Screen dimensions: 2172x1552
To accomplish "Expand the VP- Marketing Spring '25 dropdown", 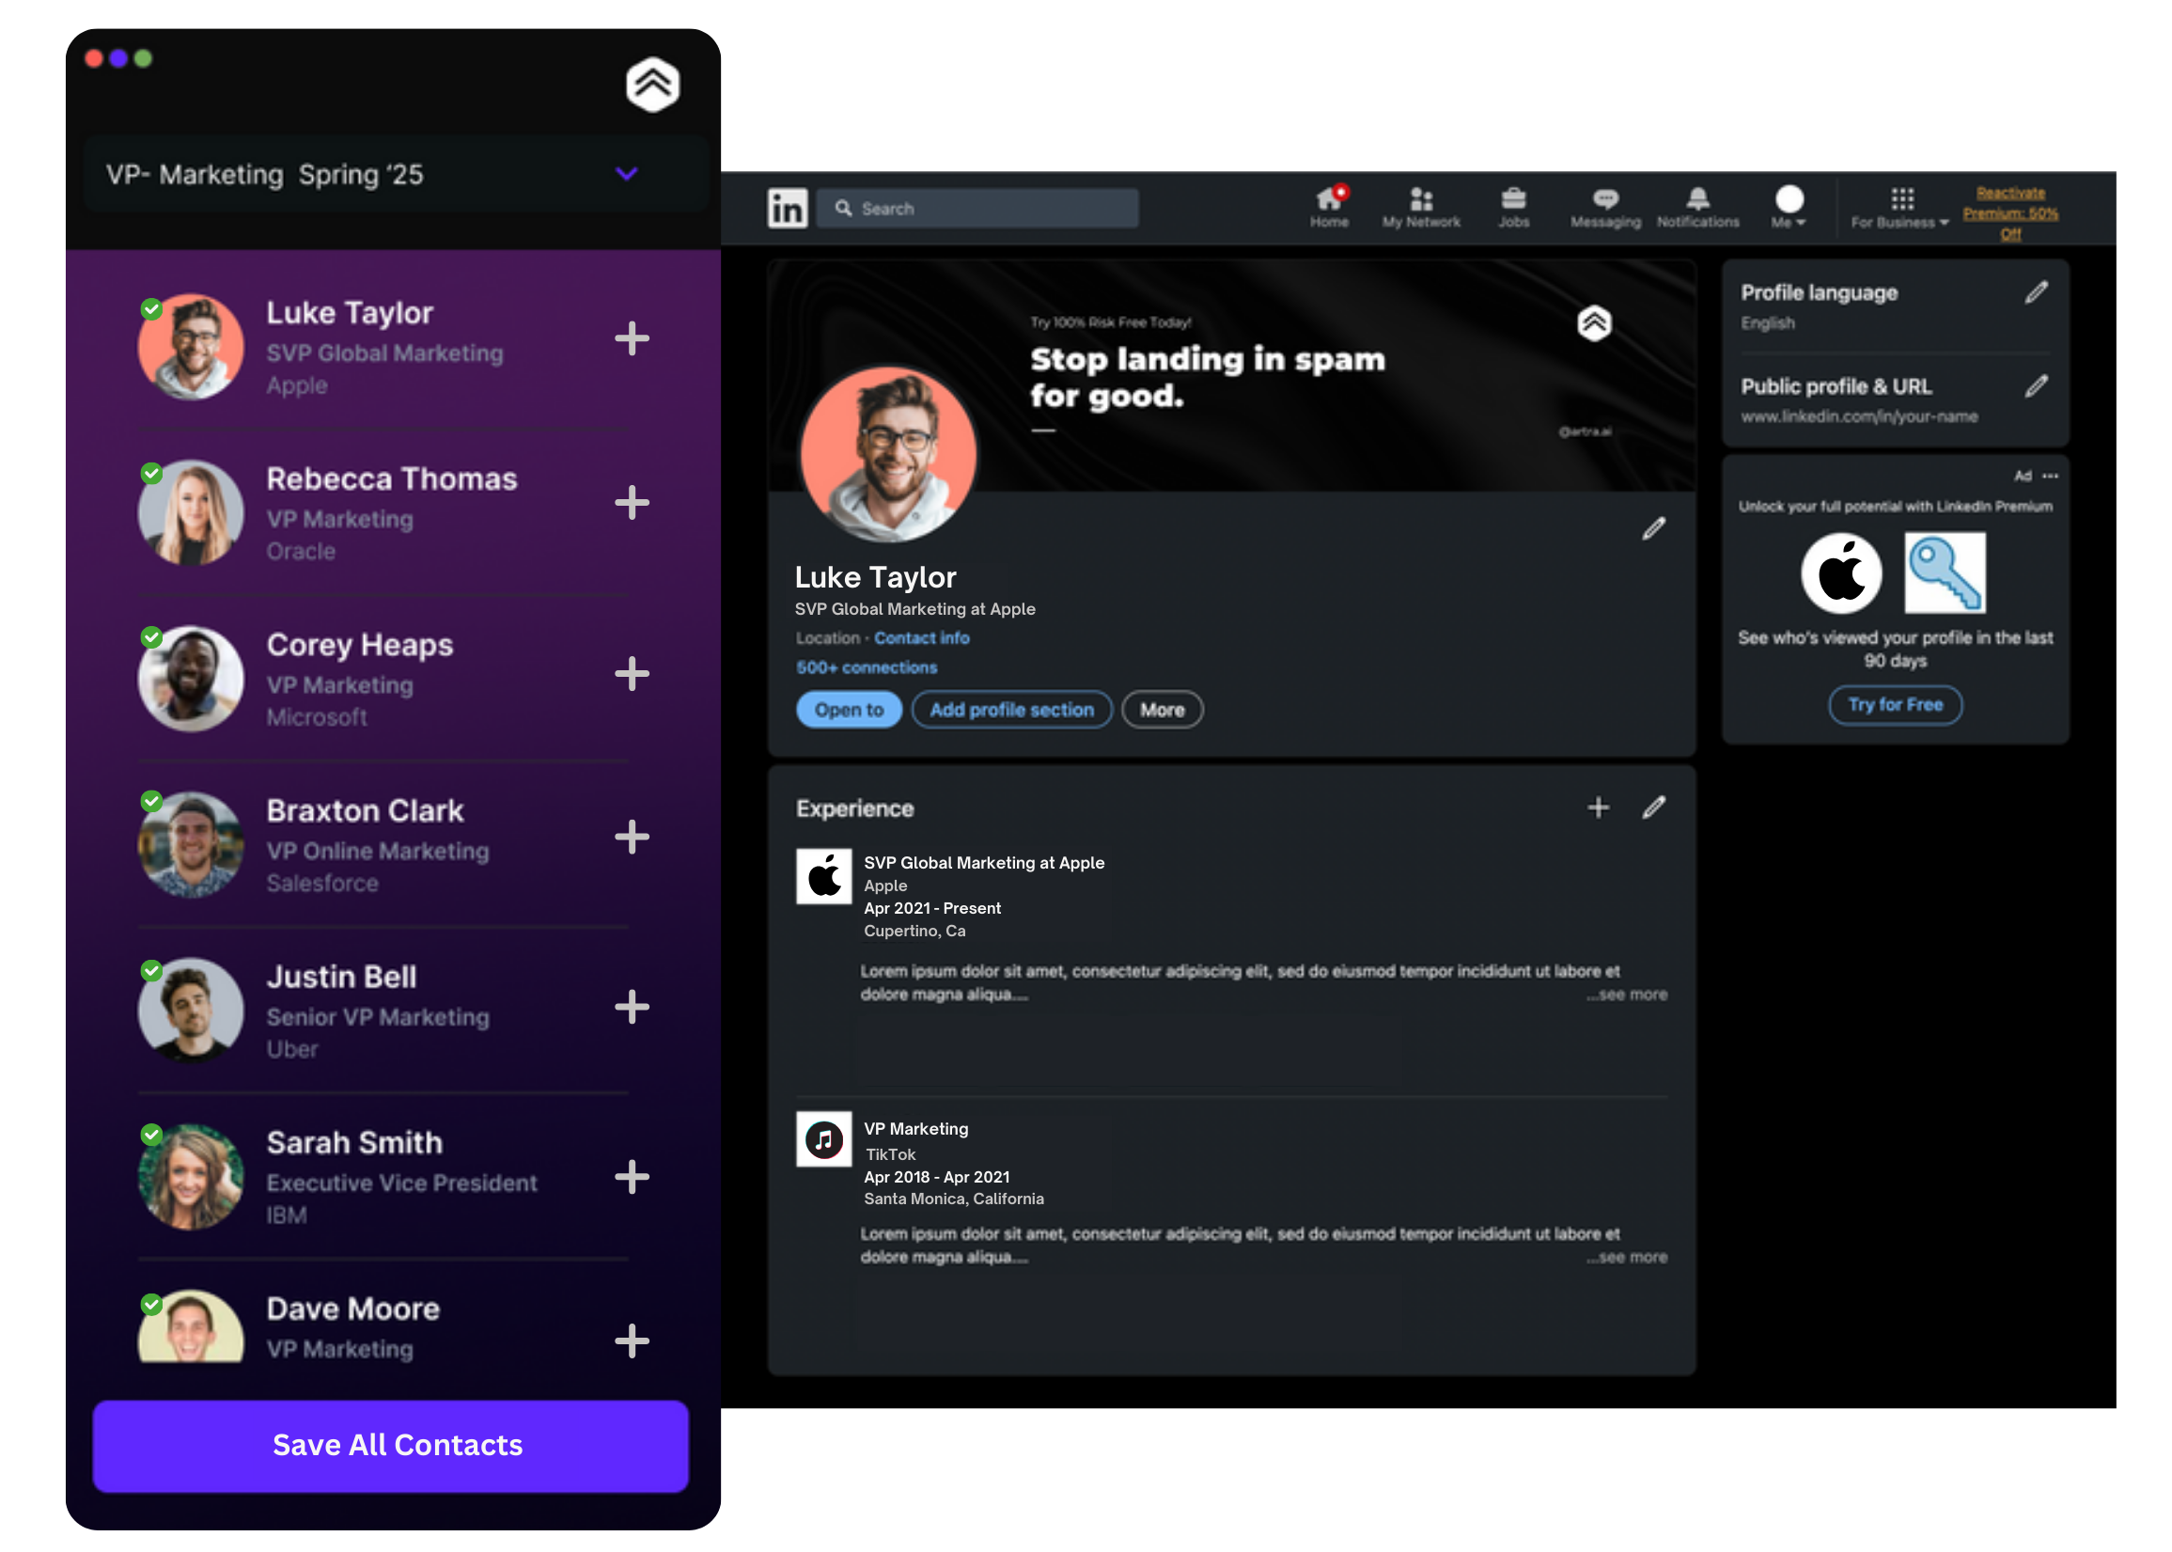I will [x=396, y=174].
